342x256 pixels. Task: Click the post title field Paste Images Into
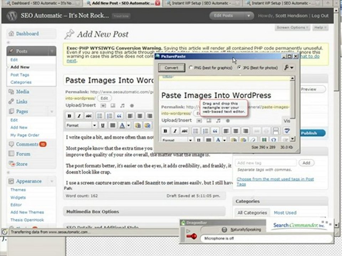[109, 80]
